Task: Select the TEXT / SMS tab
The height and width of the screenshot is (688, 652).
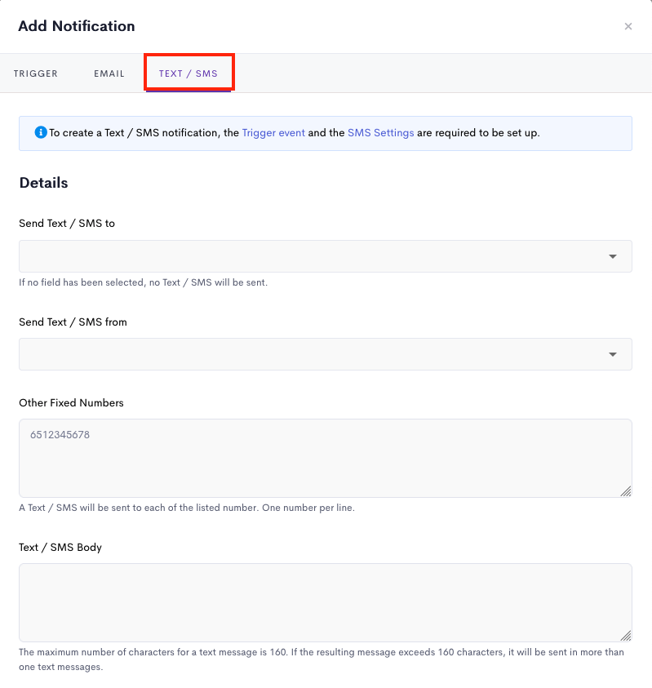Action: [189, 73]
